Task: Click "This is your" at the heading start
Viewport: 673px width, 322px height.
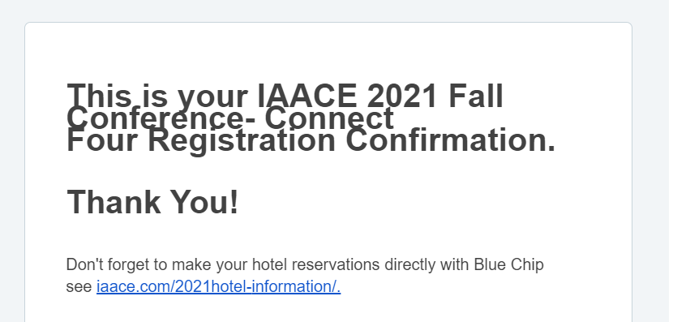Action: [x=157, y=97]
